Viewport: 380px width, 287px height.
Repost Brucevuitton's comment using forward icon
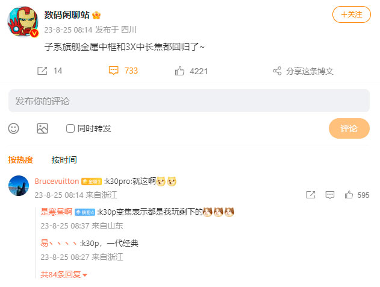311,195
